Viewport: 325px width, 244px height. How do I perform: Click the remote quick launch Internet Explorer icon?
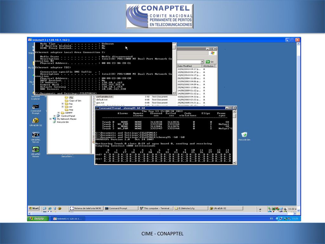tap(50, 208)
